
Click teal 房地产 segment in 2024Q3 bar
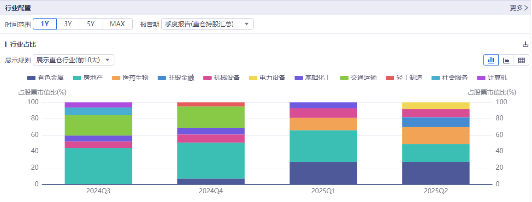click(98, 166)
